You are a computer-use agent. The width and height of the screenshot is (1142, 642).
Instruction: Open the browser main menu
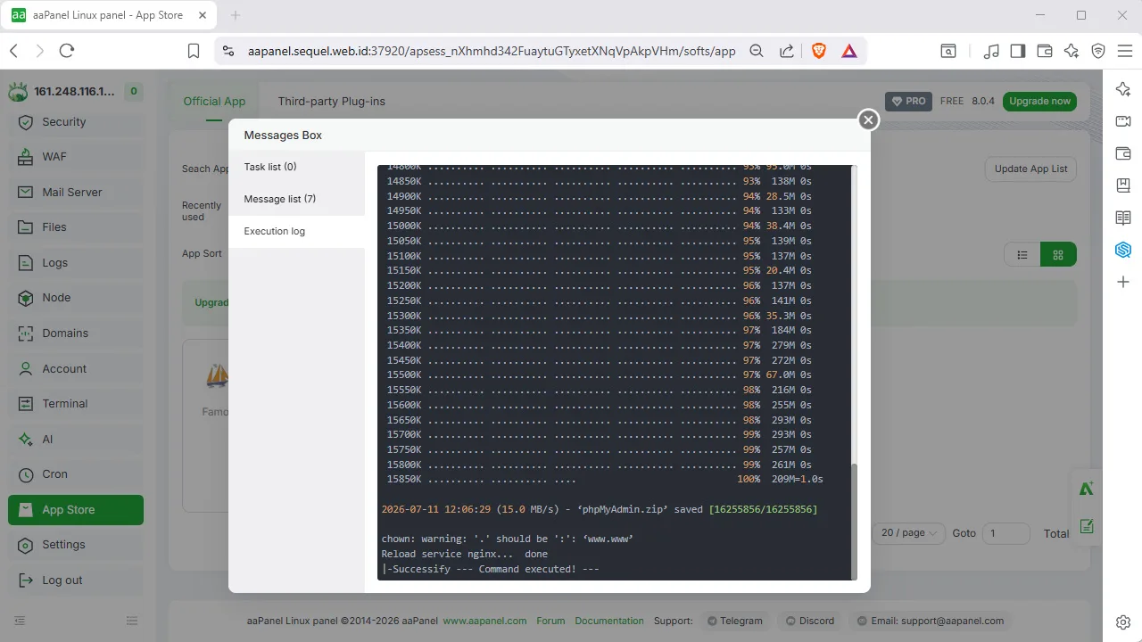click(1125, 51)
